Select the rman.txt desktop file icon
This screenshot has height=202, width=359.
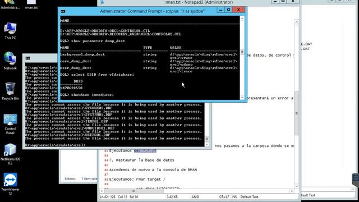click(31, 4)
